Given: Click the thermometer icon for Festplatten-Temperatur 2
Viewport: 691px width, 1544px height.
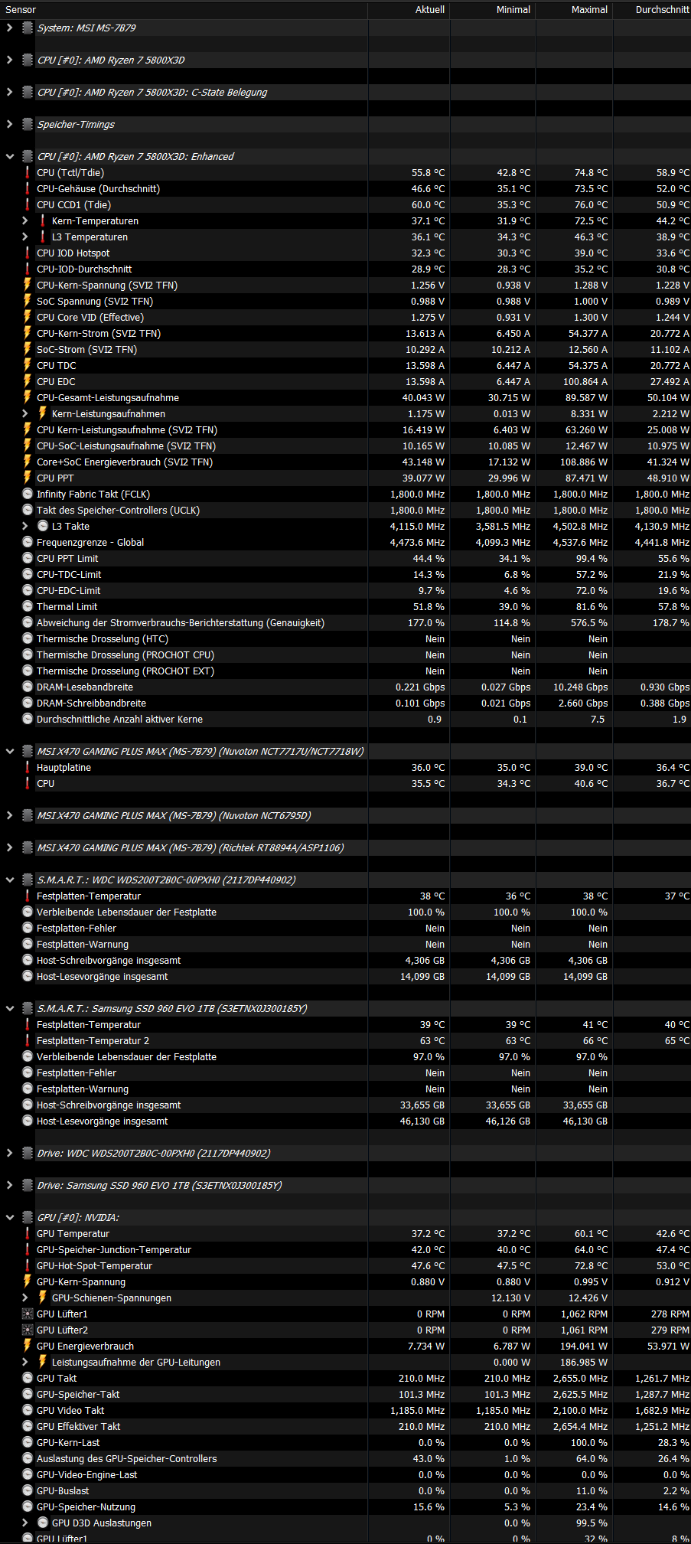Looking at the screenshot, I should click(28, 1040).
